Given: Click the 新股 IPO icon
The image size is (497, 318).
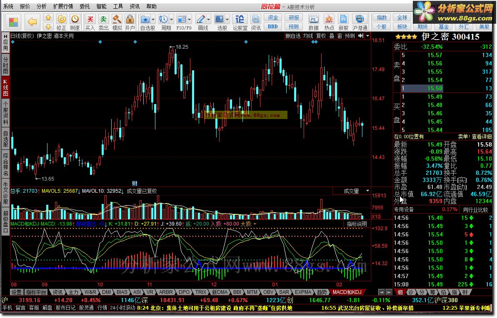Looking at the screenshot, I should 343,19.
